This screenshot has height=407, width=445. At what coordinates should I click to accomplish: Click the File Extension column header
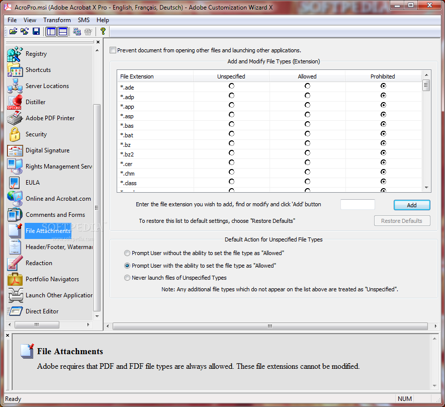tap(155, 76)
